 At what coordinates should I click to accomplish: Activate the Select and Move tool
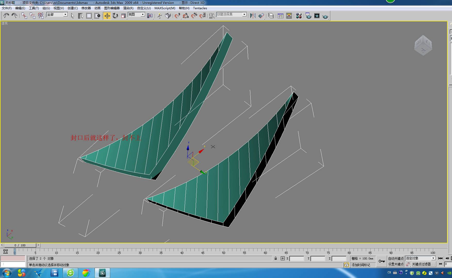pyautogui.click(x=107, y=16)
